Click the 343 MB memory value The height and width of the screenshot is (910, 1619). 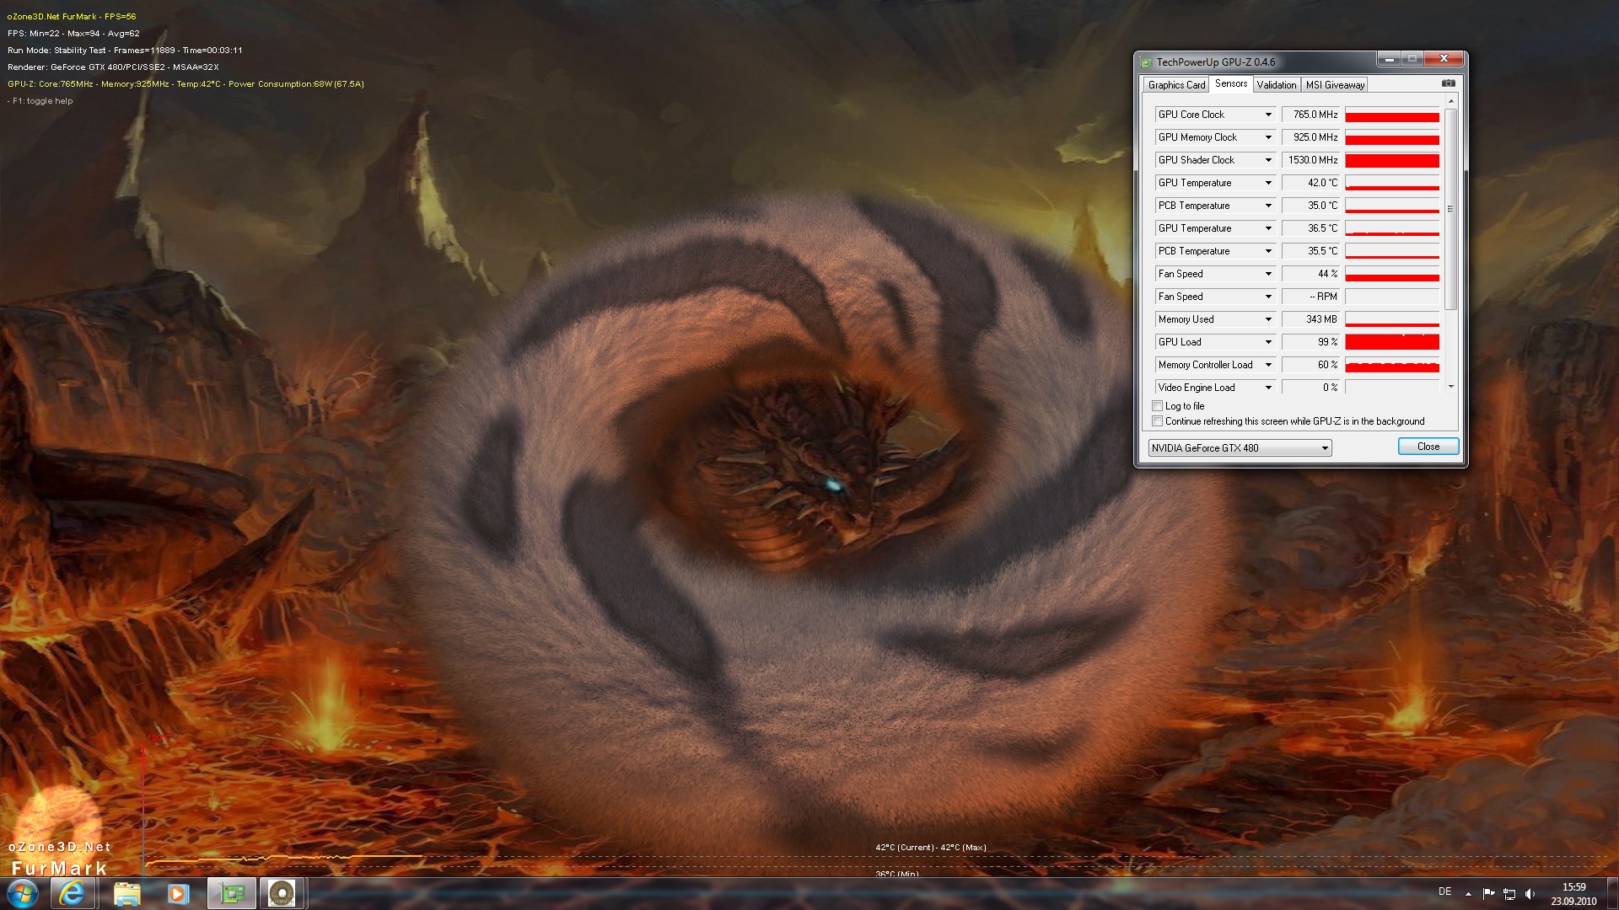(1311, 319)
